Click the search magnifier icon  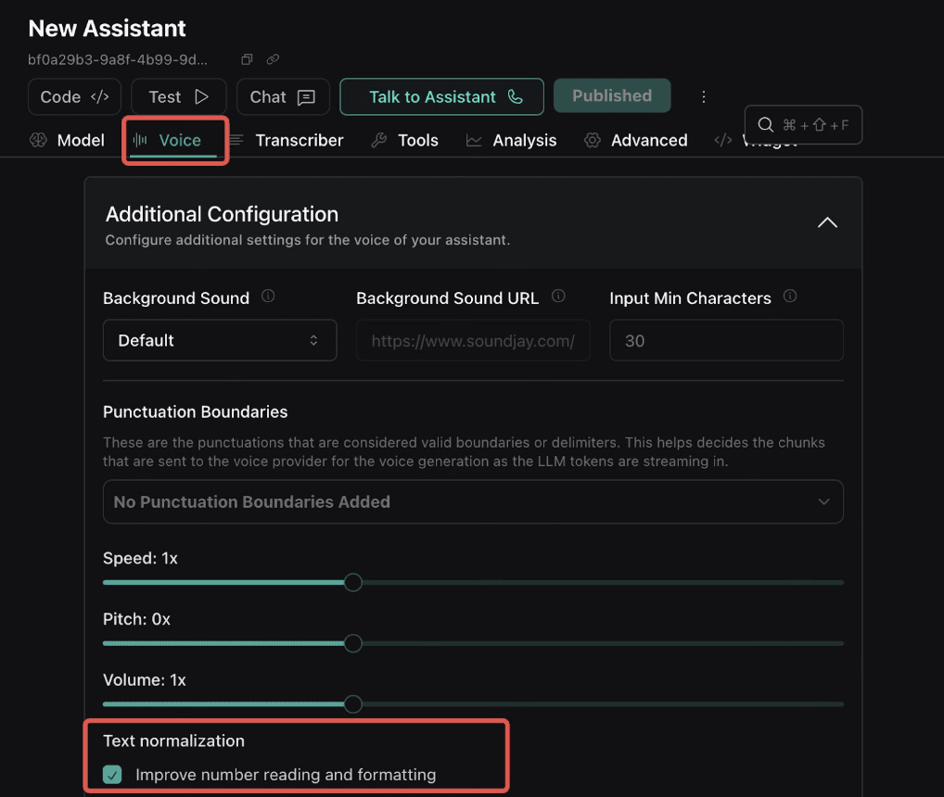coord(766,124)
